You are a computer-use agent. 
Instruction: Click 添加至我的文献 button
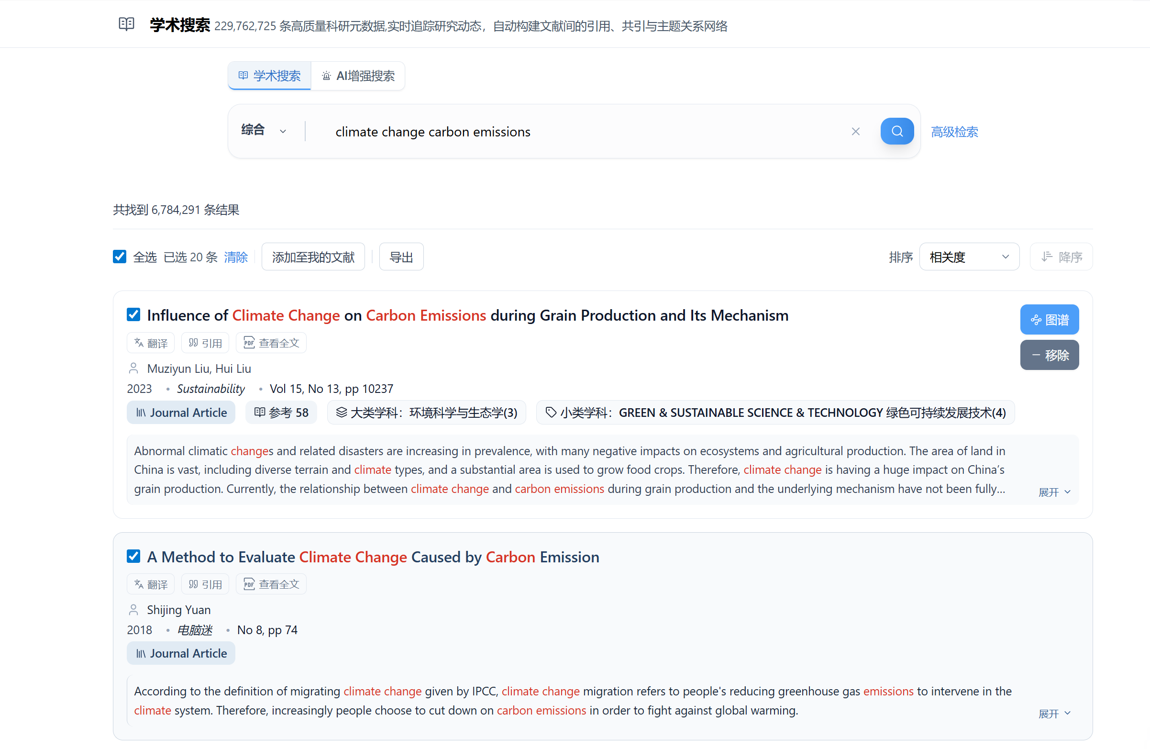point(313,257)
